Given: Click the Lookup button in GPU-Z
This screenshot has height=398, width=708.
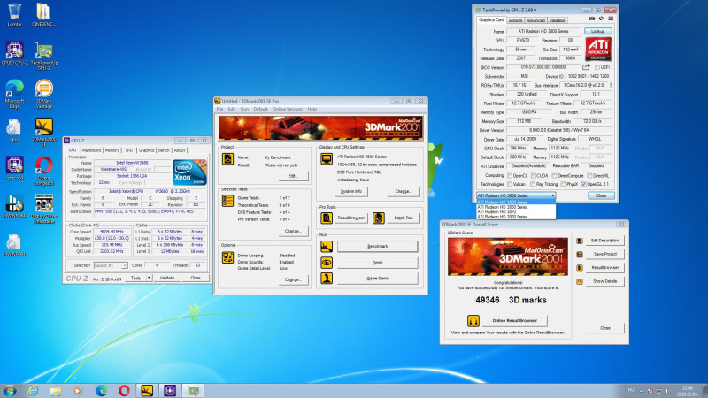Looking at the screenshot, I should (x=596, y=31).
